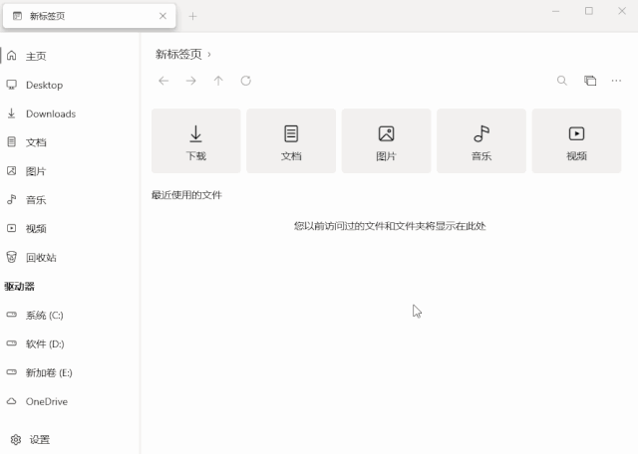Minimize the window

click(556, 11)
